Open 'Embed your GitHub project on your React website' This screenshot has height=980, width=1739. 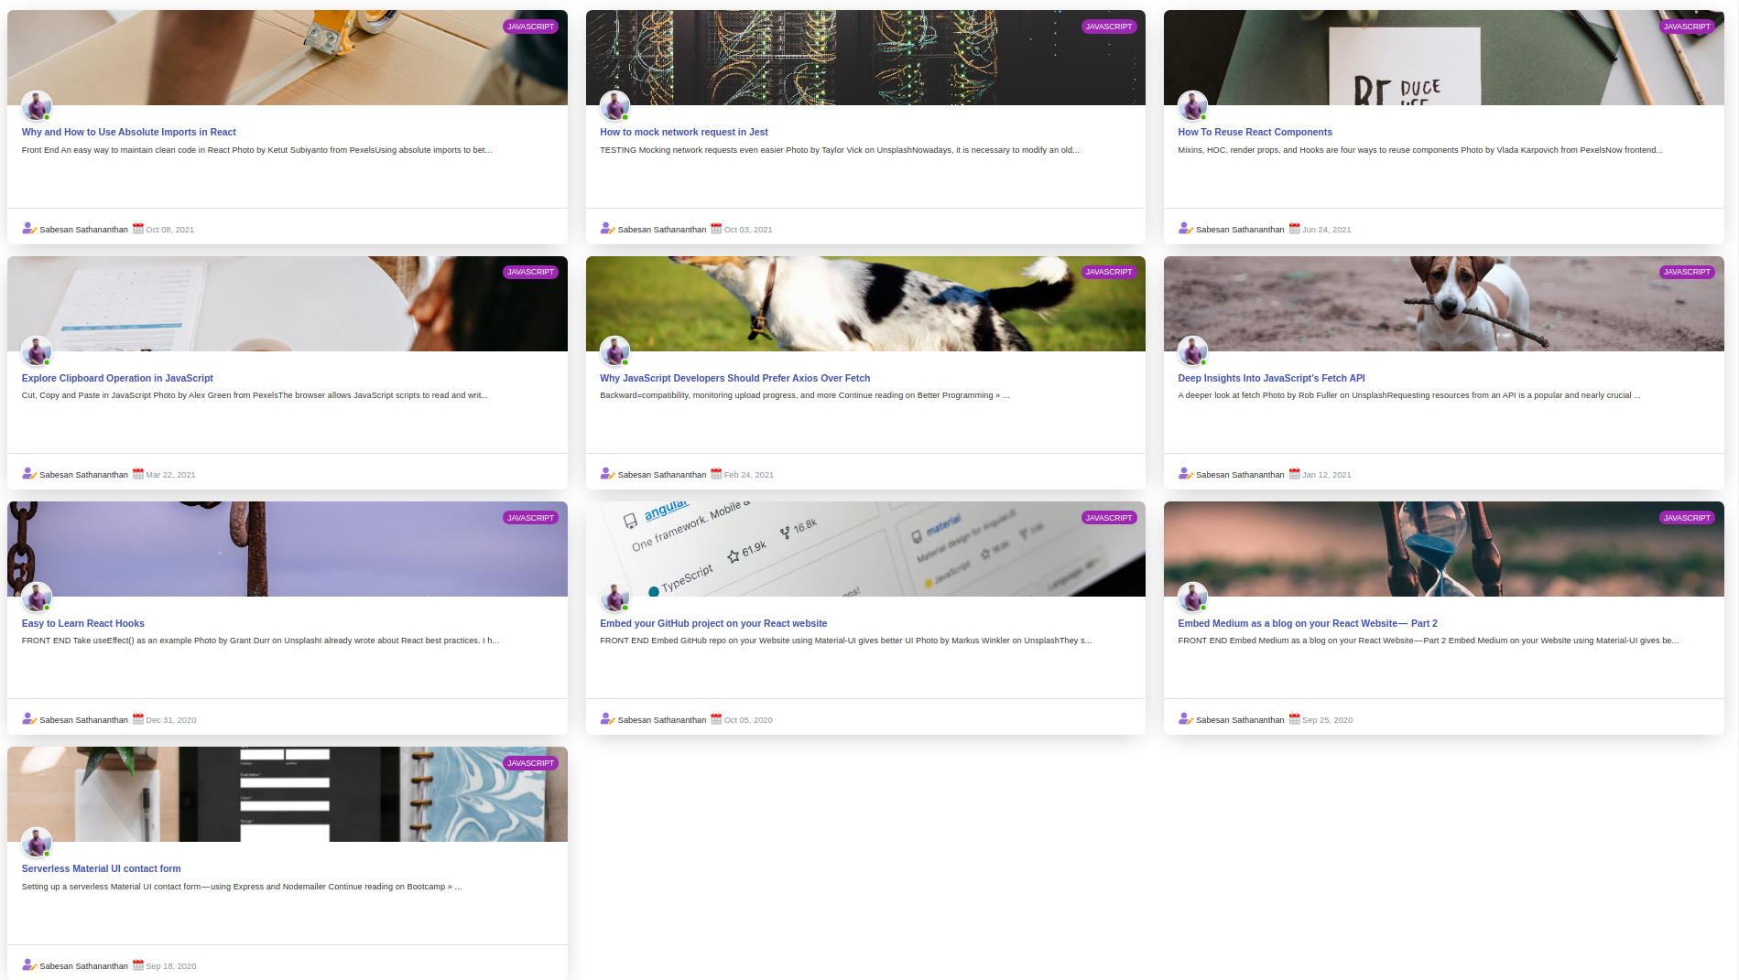[713, 623]
